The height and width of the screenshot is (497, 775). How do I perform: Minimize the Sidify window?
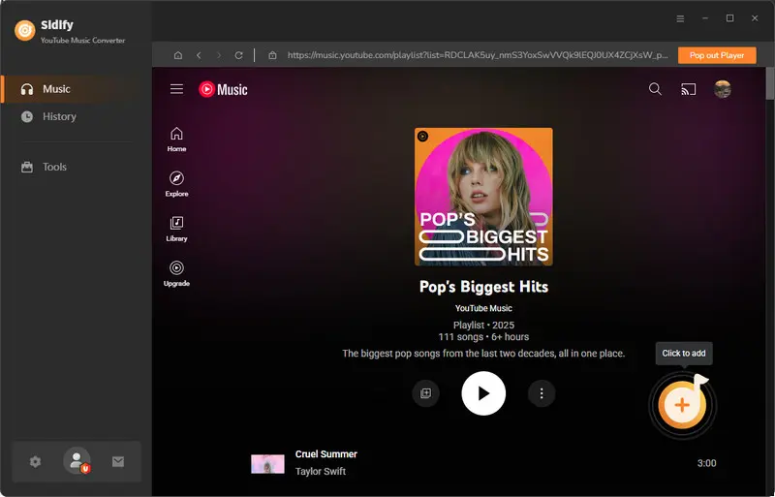coord(705,18)
